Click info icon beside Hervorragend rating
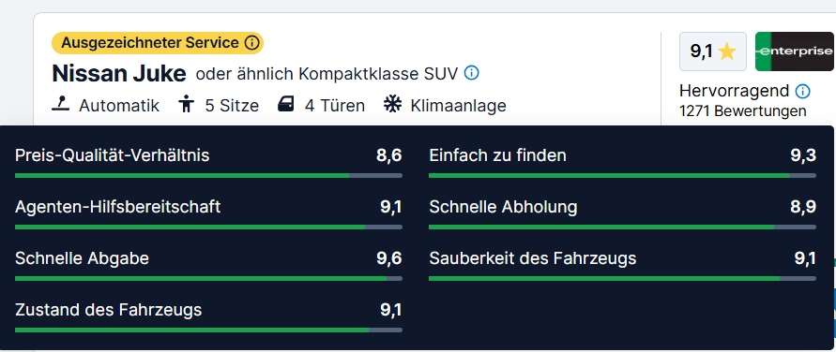836x352 pixels. click(x=802, y=92)
